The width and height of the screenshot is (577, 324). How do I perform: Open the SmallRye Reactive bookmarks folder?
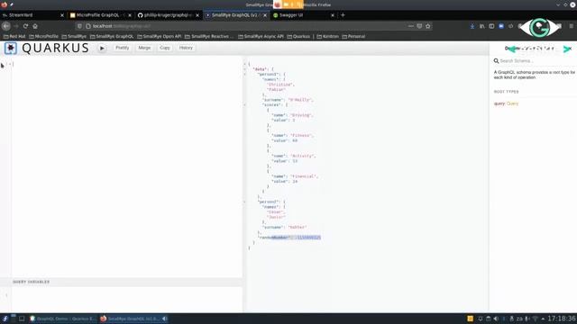coord(209,36)
